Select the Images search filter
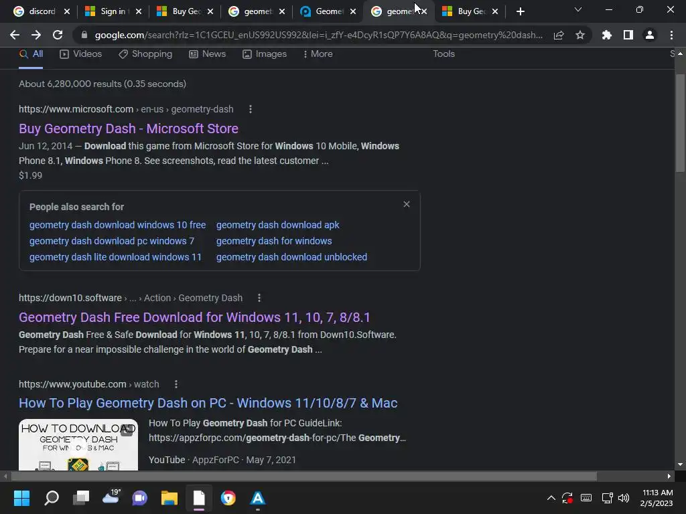686x514 pixels. pos(265,54)
